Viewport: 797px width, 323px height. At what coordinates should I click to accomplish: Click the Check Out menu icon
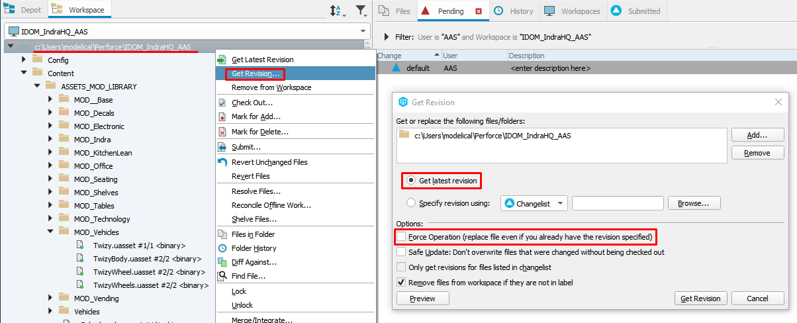pos(222,103)
